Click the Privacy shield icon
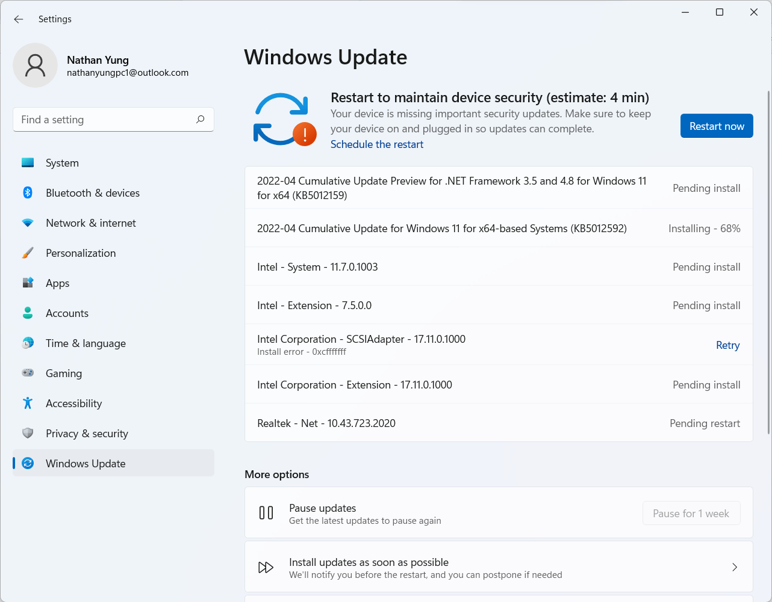The width and height of the screenshot is (772, 602). coord(28,433)
